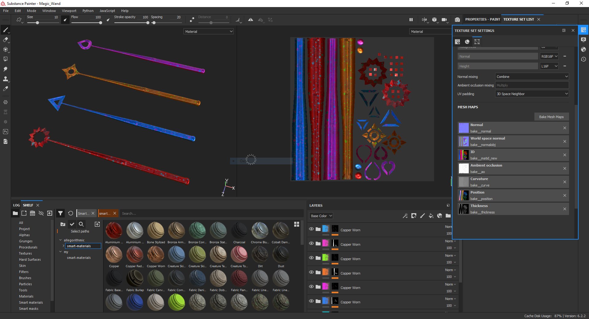
Task: Click the shelf import resources icon
Action: click(50, 213)
